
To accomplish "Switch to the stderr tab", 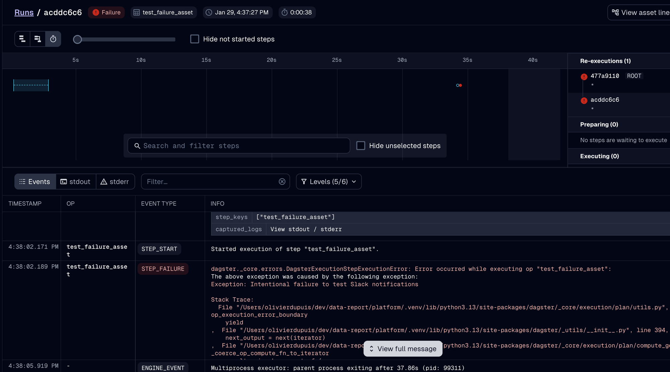I will click(x=115, y=182).
